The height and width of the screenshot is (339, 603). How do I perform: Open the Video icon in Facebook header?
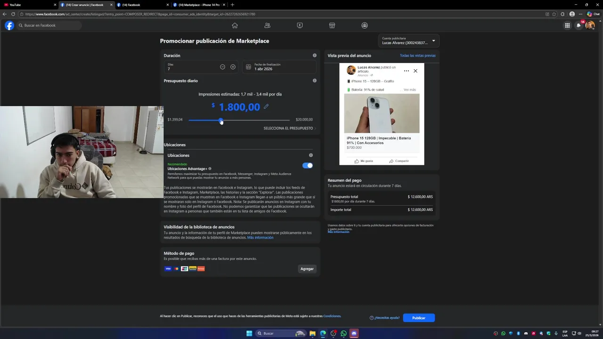click(300, 25)
